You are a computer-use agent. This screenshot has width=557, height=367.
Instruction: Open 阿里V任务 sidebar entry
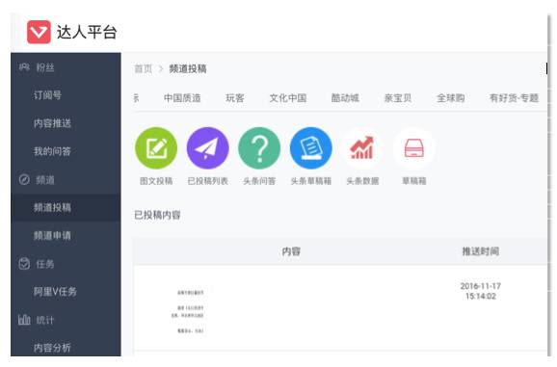[x=55, y=292]
